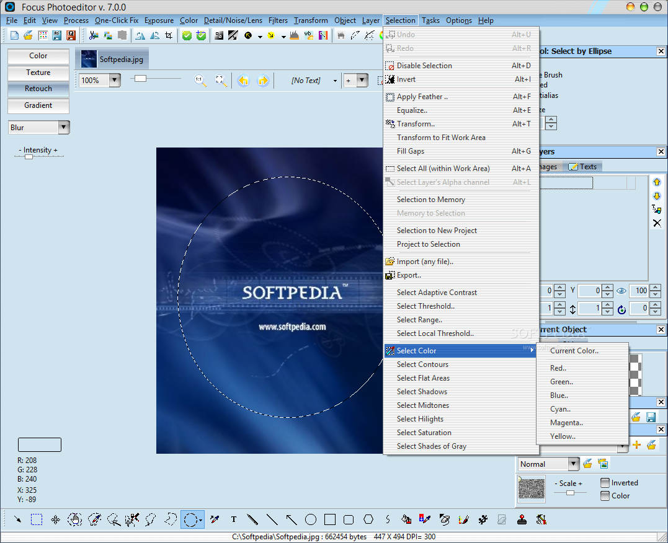Click the zoom 1:1 magnifier icon
This screenshot has width=668, height=543.
click(200, 80)
